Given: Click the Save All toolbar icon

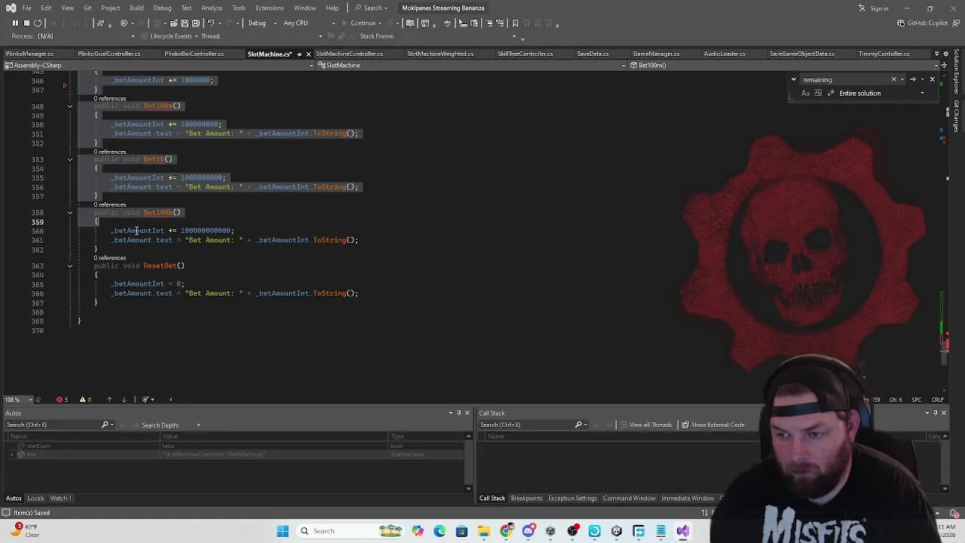Looking at the screenshot, I should (196, 23).
